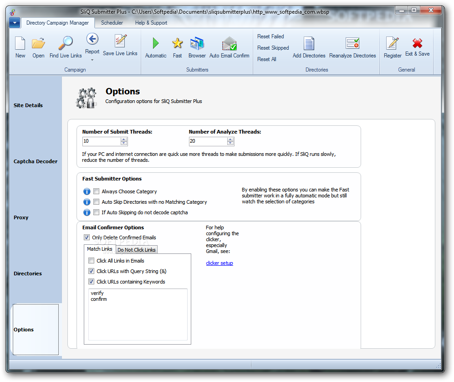Go to Site Details section
The width and height of the screenshot is (454, 382).
coord(28,105)
